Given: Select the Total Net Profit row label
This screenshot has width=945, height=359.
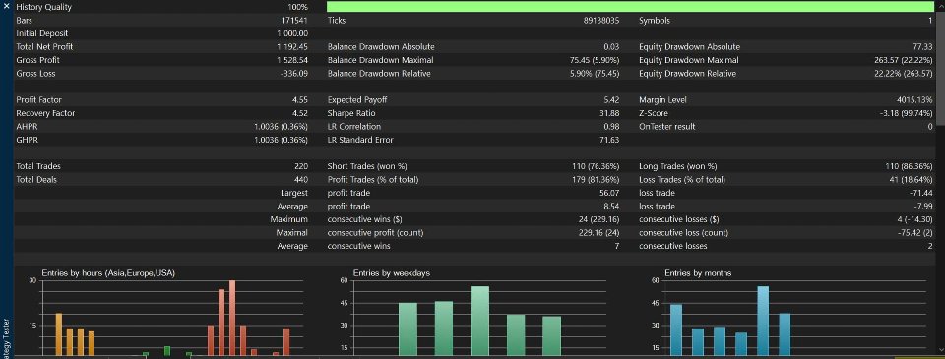Looking at the screenshot, I should click(44, 47).
